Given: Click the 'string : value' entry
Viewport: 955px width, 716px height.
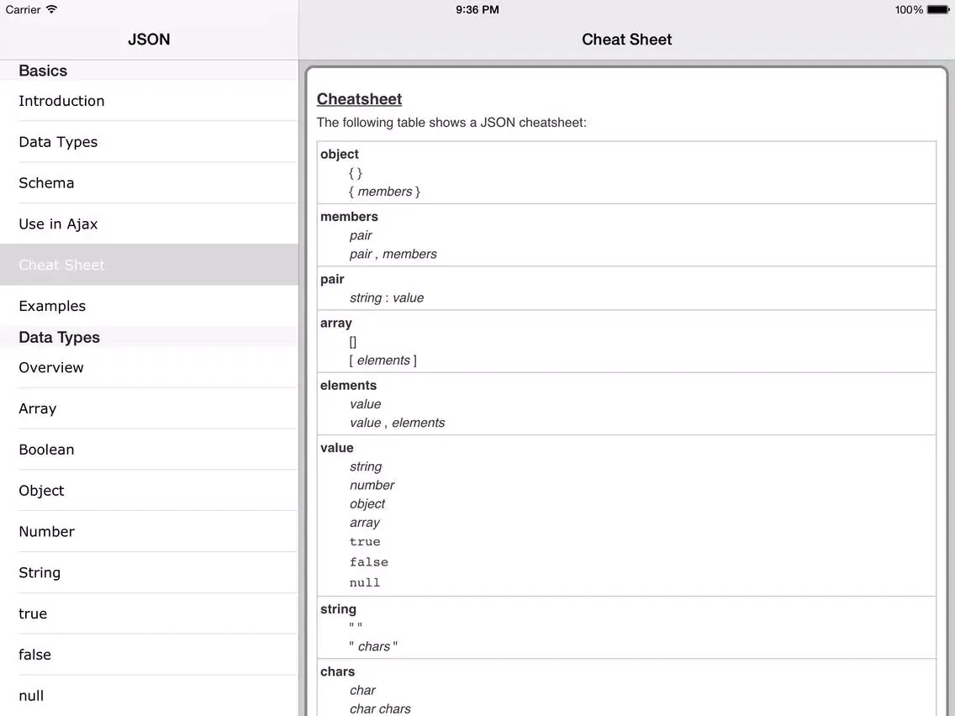Looking at the screenshot, I should point(387,297).
